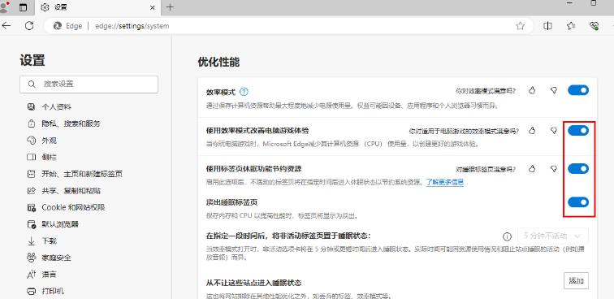The height and width of the screenshot is (299, 614).
Task: Click the profile avatar icon
Action: (x=4, y=6)
